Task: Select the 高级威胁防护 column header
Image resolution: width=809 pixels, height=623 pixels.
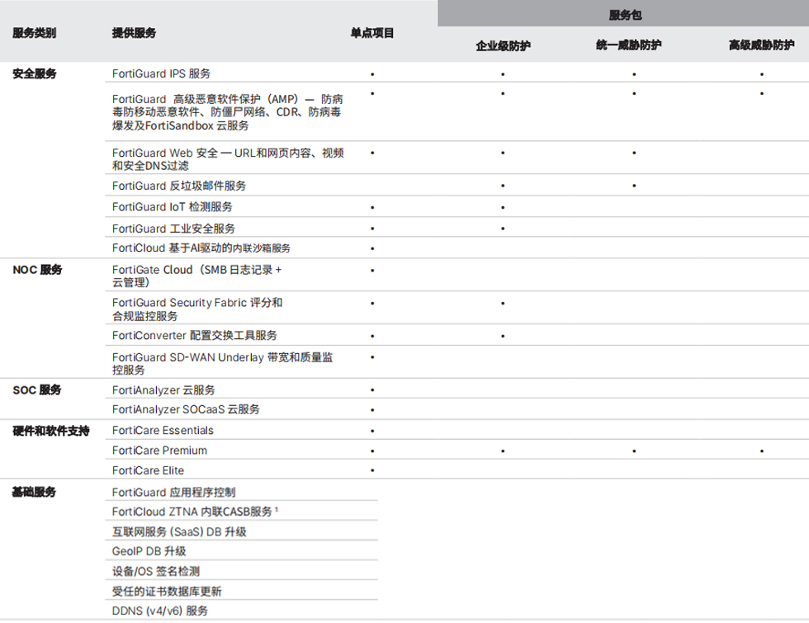Action: click(x=761, y=45)
